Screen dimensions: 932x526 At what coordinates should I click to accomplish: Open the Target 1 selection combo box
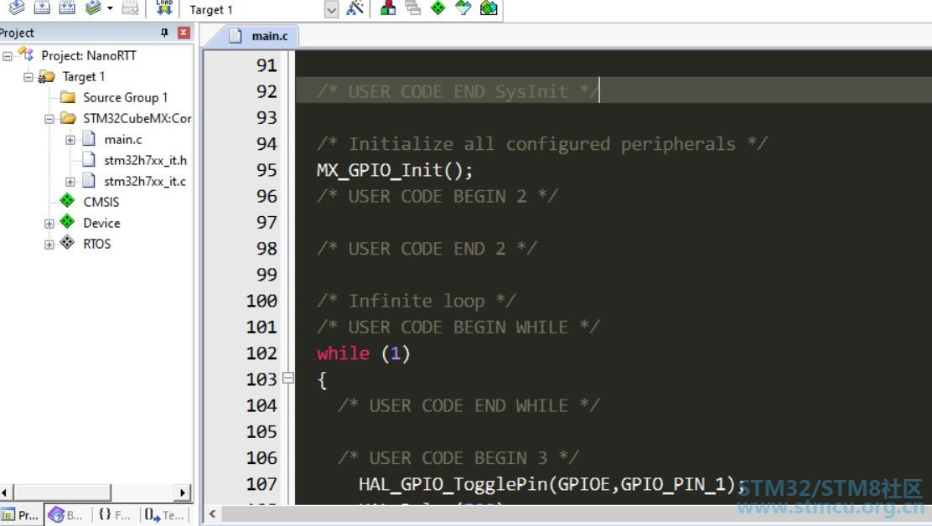262,9
